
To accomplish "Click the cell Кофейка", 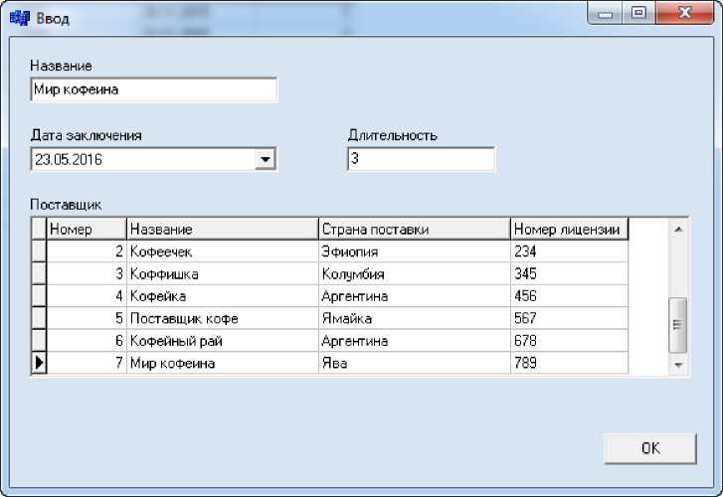I will pyautogui.click(x=222, y=296).
